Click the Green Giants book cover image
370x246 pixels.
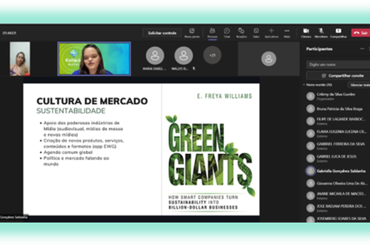[210, 149]
